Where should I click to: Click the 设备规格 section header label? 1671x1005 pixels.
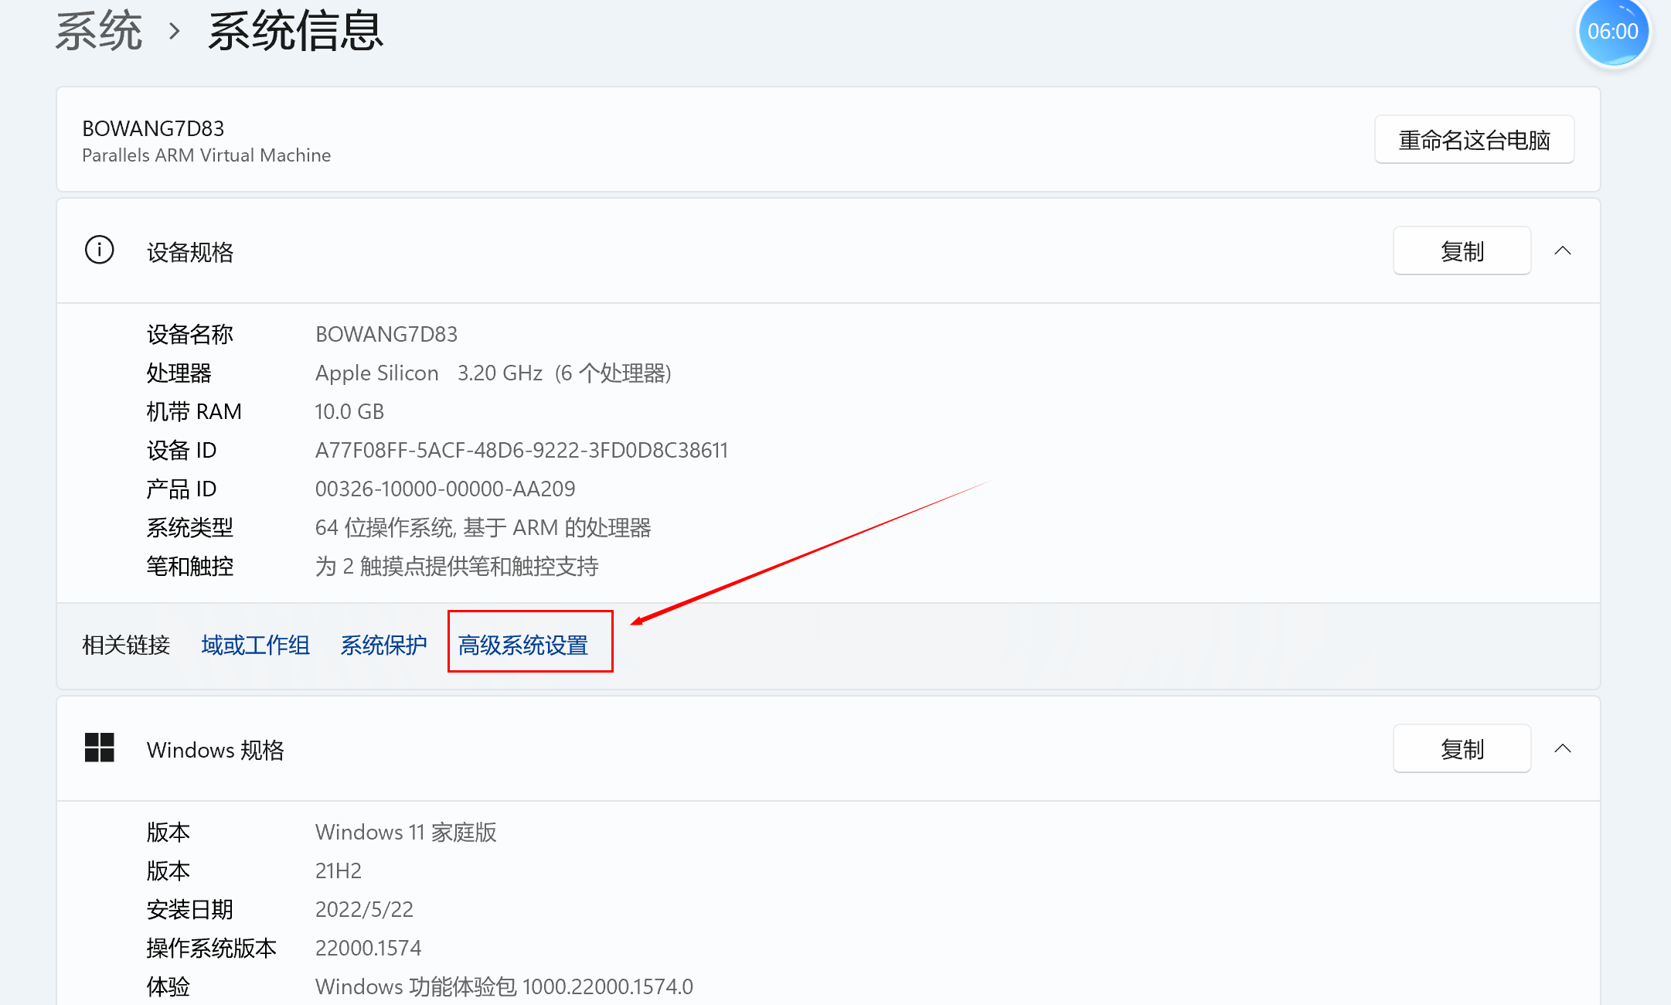(190, 252)
